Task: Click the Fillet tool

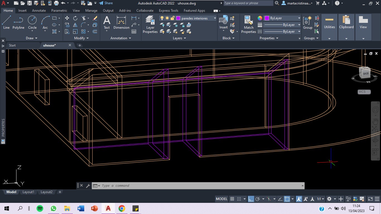Action: coord(83,25)
